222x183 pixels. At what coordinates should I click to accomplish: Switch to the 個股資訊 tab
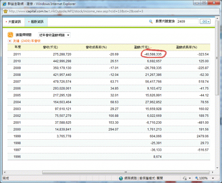[x=36, y=21]
